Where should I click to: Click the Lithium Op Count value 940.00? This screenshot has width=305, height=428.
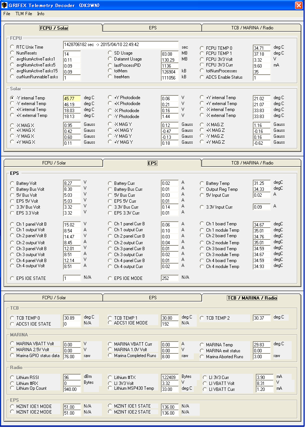72,389
